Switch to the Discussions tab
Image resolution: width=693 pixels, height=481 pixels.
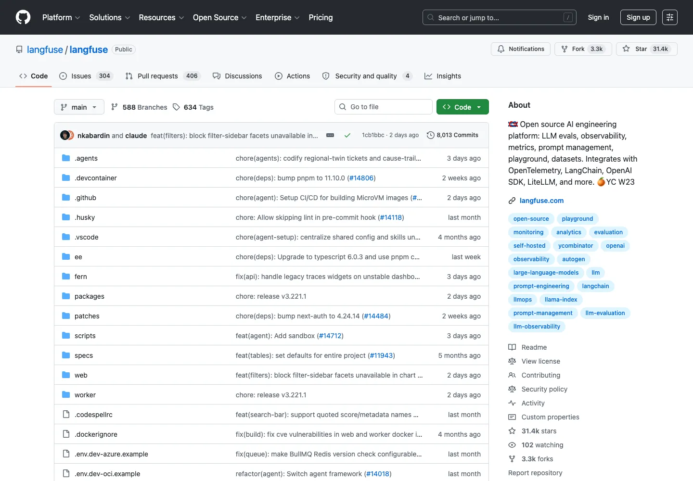click(x=237, y=76)
